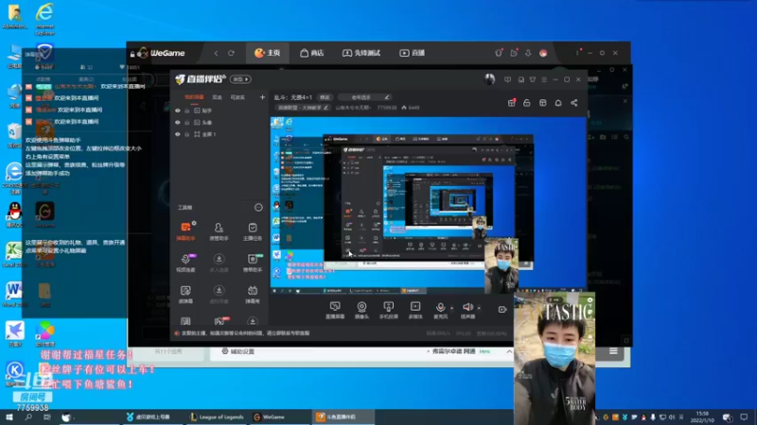757x425 pixels.
Task: Open the 主播任务 tool icon
Action: [x=252, y=230]
